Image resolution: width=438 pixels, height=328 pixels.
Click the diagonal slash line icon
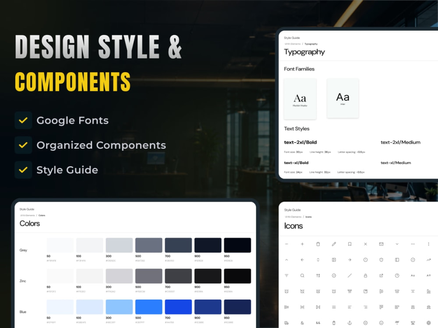click(350, 276)
